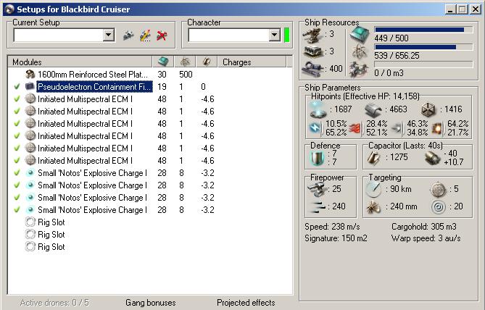Toggle the Pseudoelectron Containment Field active checkmark

pos(17,86)
